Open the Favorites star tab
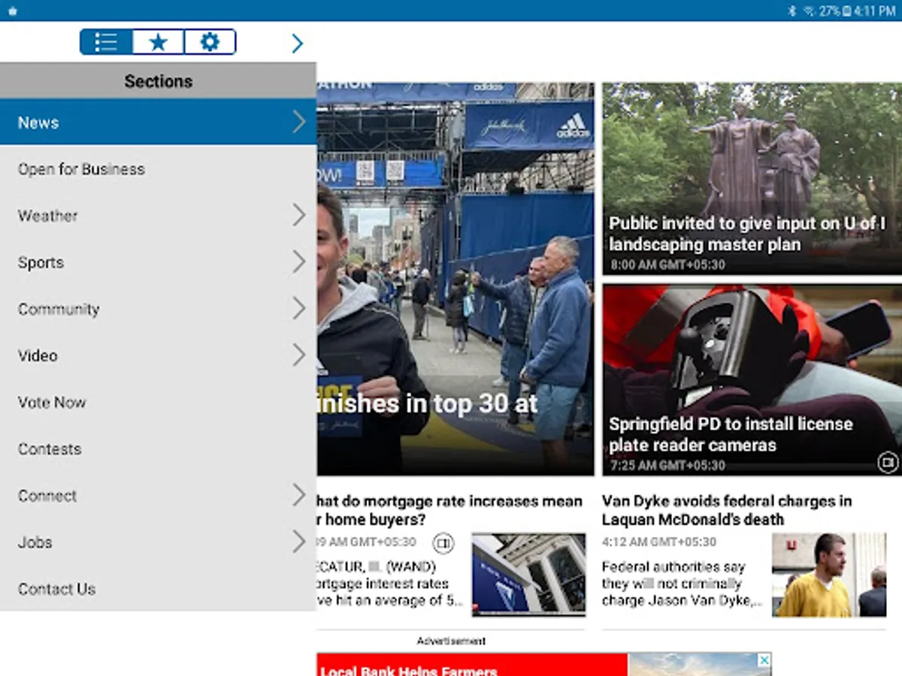 coord(158,42)
